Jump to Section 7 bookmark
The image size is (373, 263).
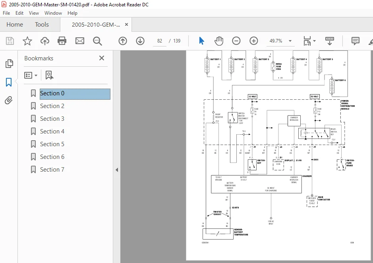pos(52,170)
